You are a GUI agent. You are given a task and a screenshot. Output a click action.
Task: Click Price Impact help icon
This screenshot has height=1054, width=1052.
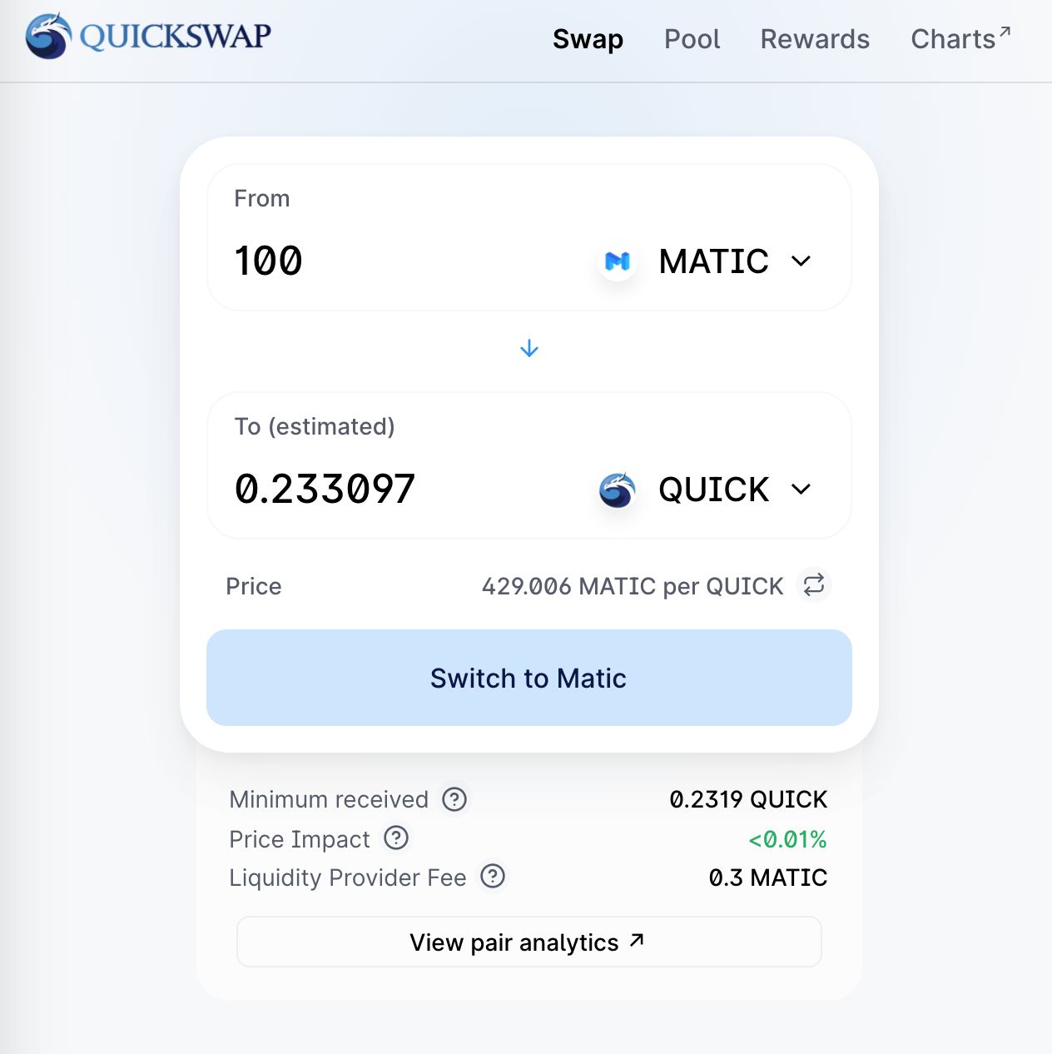pyautogui.click(x=396, y=838)
